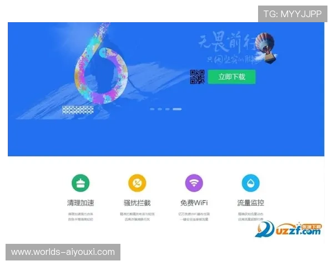Click the yellow 骚扰拦截 block icon
This screenshot has width=333, height=266.
137,183
